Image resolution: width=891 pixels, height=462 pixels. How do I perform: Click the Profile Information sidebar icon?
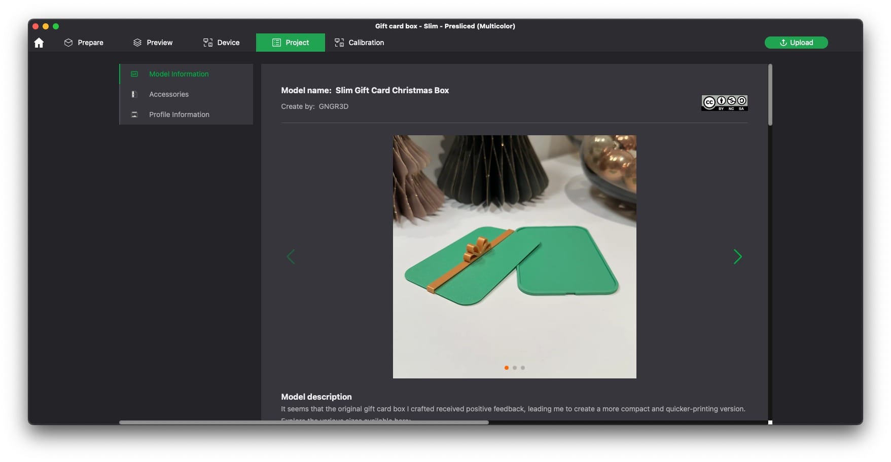(134, 114)
